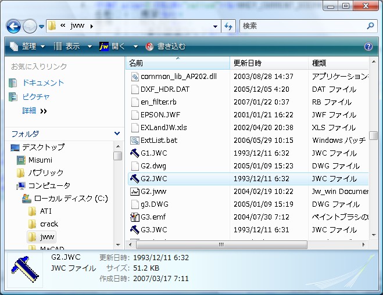
Task: Click the G1.JWC file icon
Action: [x=134, y=153]
